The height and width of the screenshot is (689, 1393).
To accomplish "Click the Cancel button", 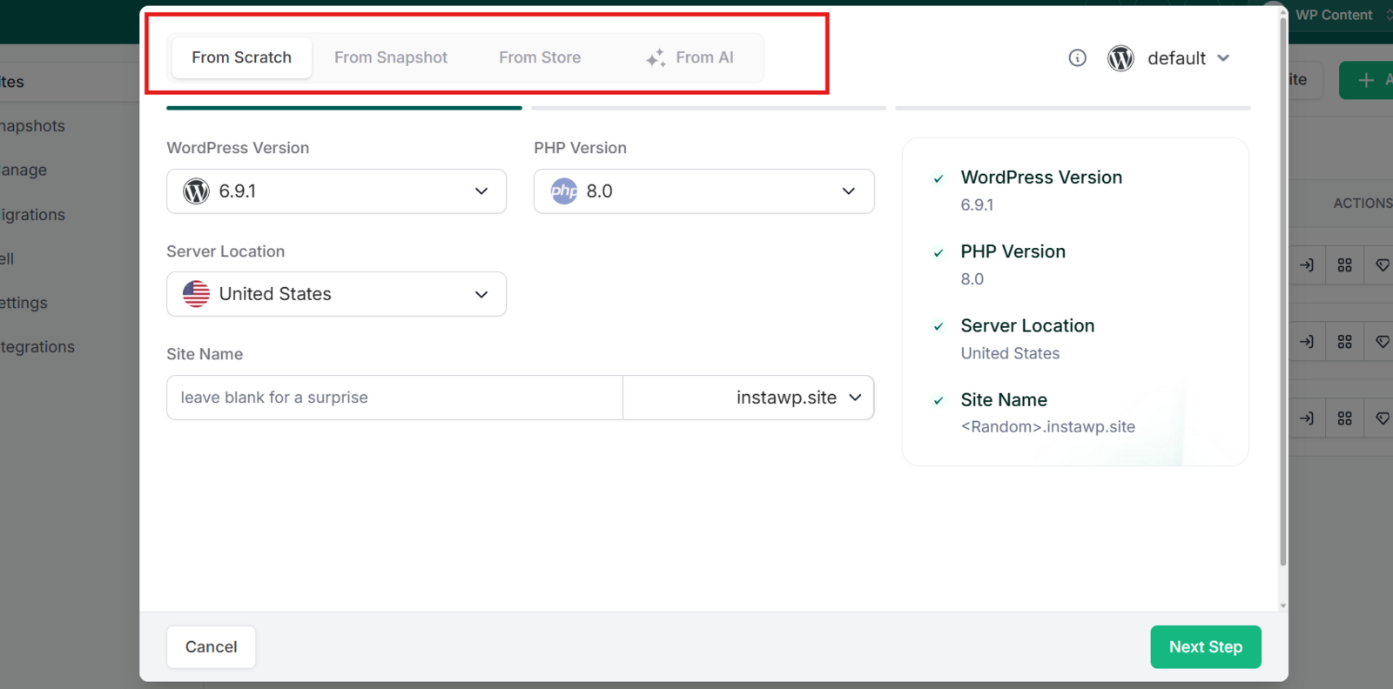I will coord(211,647).
